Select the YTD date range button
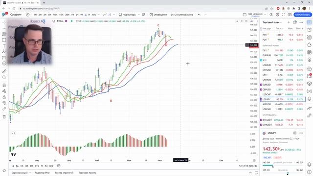This screenshot has width=313, height=176. pos(37,166)
